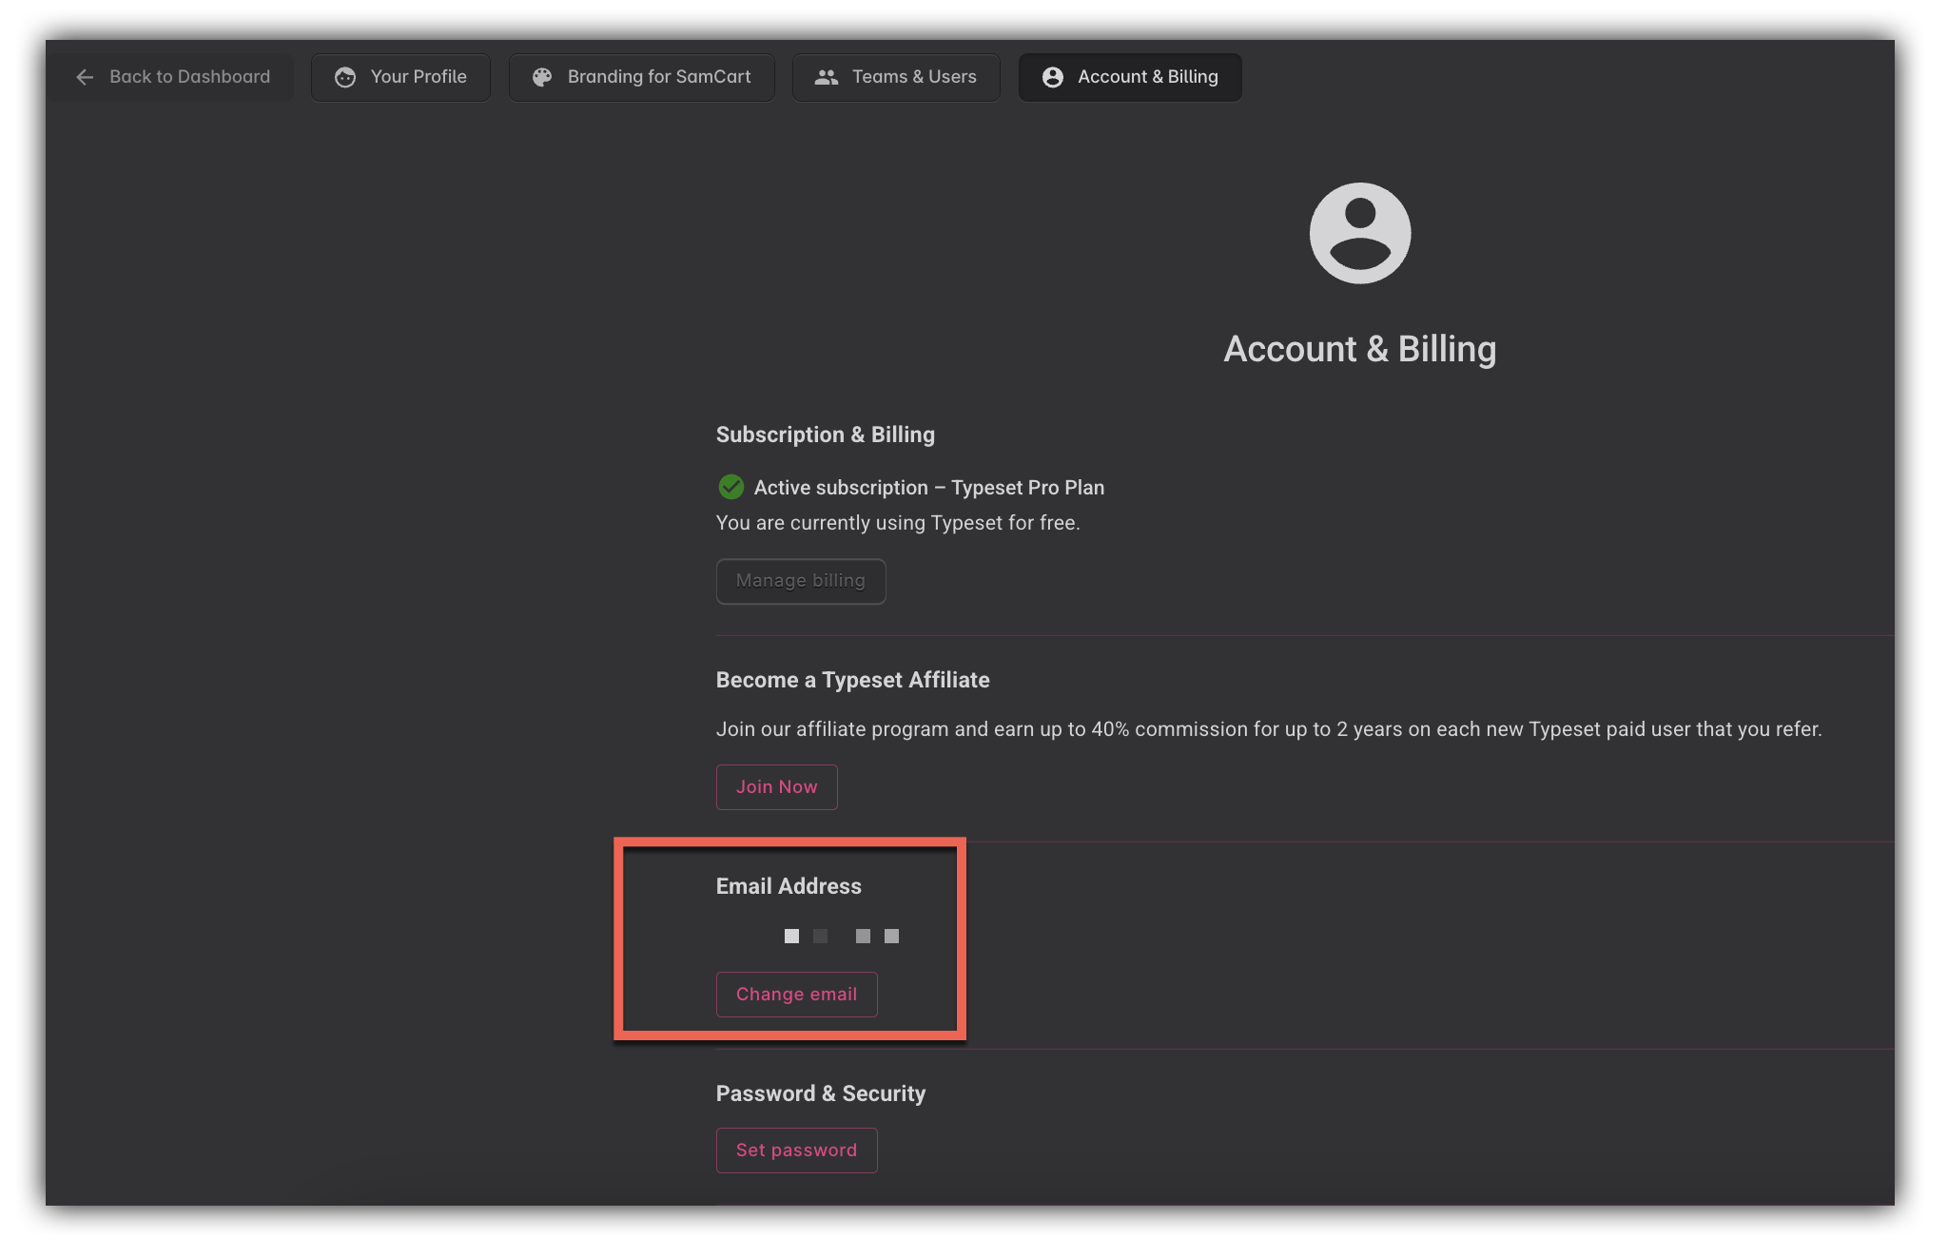Screen dimensions: 1948x1257
Task: Switch to Branding for SamCart tab
Action: (658, 77)
